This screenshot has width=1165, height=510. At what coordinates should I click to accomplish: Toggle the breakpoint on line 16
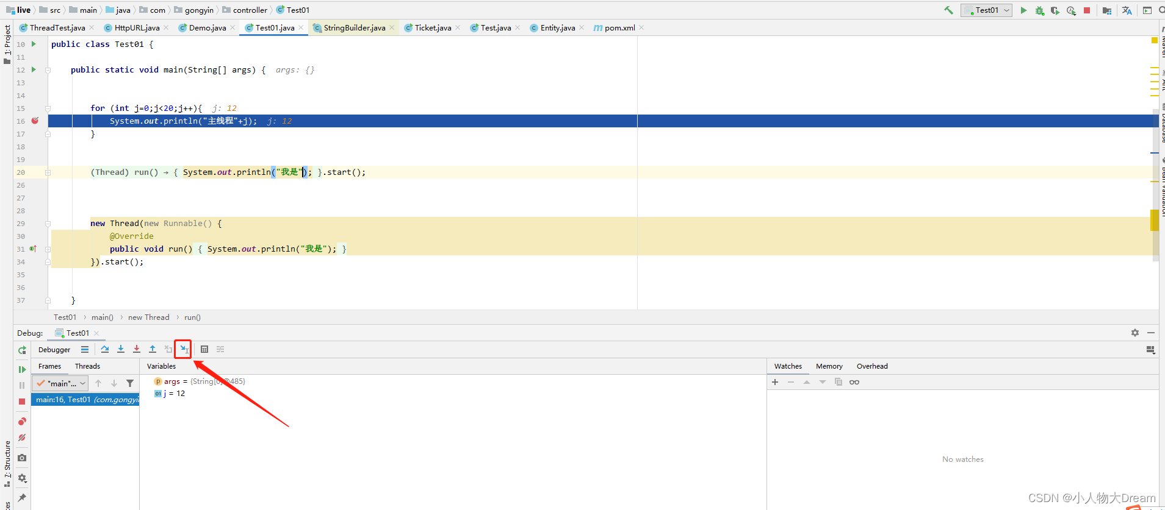click(x=35, y=121)
